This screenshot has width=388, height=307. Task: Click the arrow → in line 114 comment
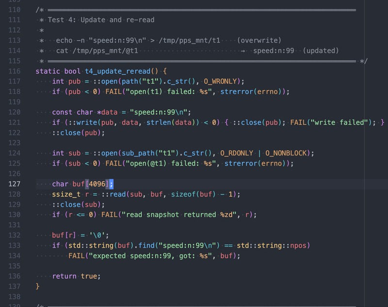pyautogui.click(x=243, y=51)
